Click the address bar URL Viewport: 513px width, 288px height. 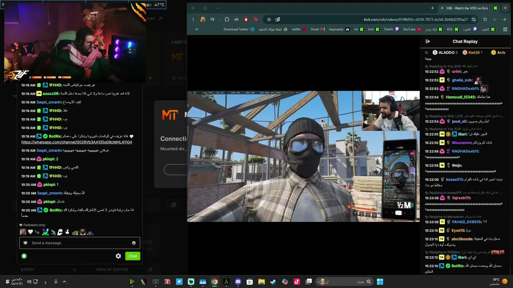pyautogui.click(x=416, y=19)
